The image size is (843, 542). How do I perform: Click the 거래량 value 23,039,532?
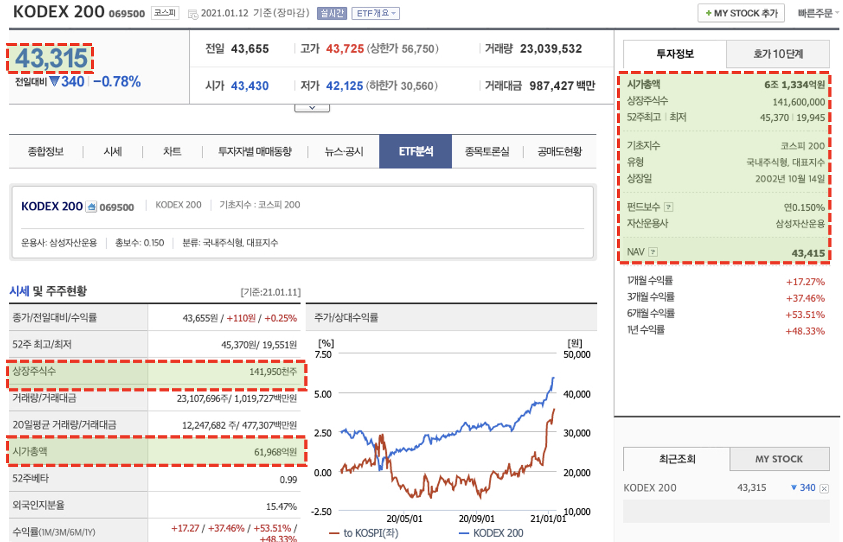[551, 49]
